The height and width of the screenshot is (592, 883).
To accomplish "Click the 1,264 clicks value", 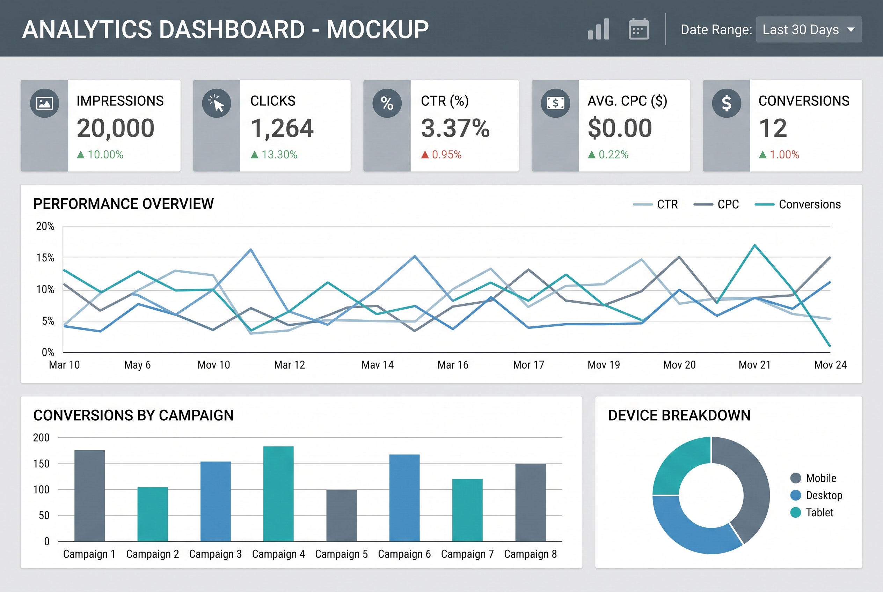I will point(282,128).
